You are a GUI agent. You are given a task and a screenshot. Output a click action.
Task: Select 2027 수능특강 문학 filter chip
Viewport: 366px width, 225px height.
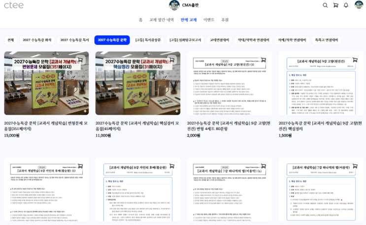tap(112, 40)
